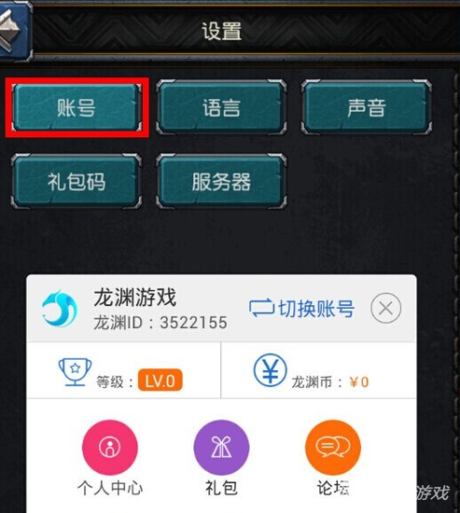Screen dimensions: 460x513
Task: Click the 龙渊游戏 dolphin logo icon
Action: (x=60, y=308)
